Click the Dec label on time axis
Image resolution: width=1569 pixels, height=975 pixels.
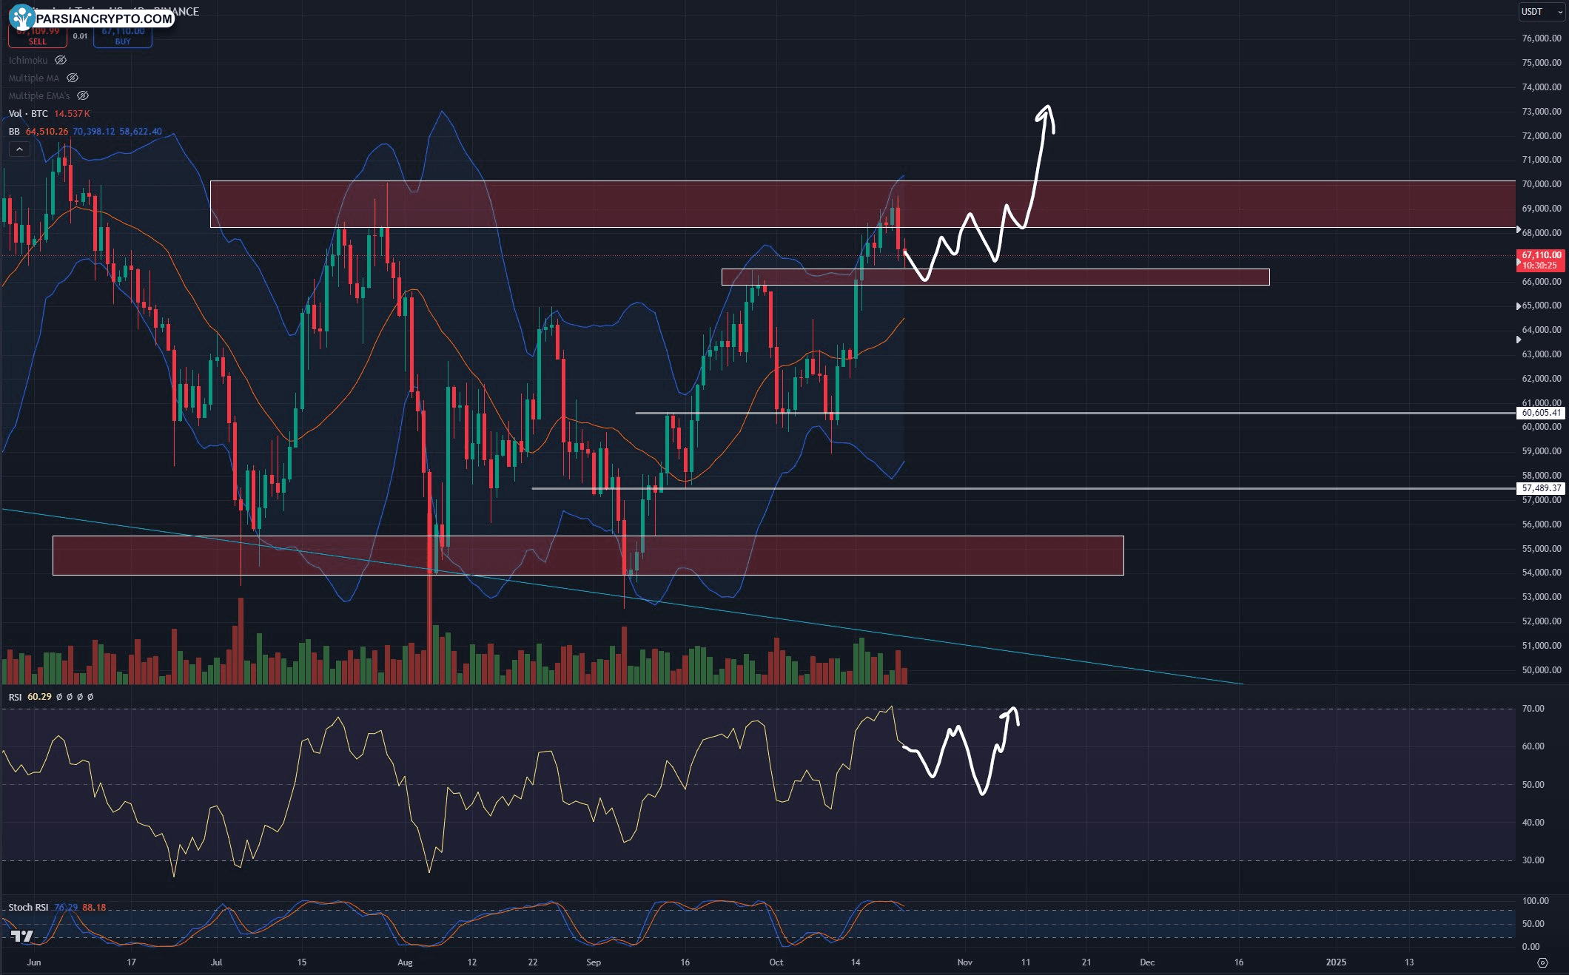tap(1147, 962)
